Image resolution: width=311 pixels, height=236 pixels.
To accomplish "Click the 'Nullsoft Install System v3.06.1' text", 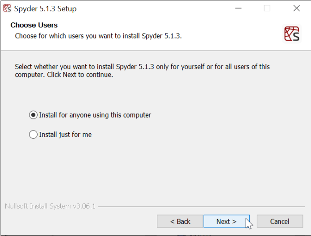I will pos(50,206).
